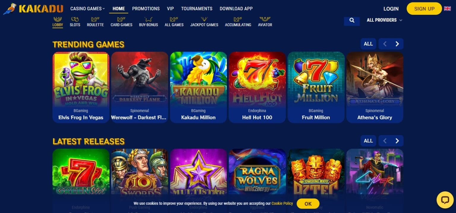The height and width of the screenshot is (213, 456).
Task: Select the UK flag language icon
Action: click(447, 9)
